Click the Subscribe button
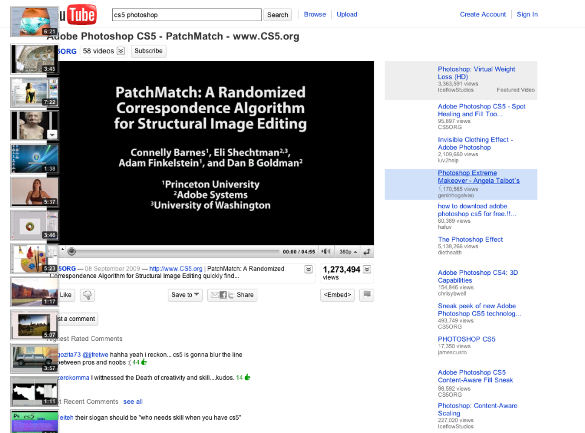 click(x=148, y=51)
